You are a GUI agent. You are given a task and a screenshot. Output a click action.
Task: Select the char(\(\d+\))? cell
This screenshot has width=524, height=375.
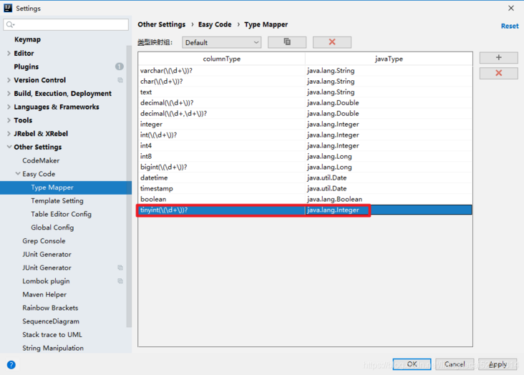tap(222, 81)
